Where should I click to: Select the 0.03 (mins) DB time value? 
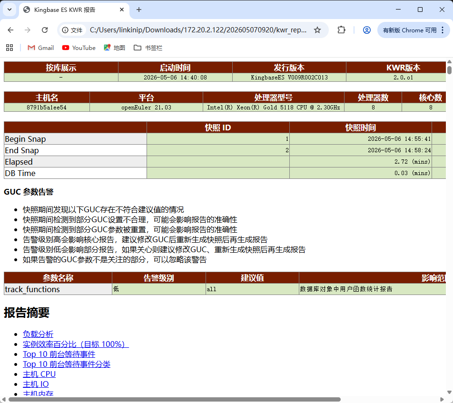(361, 173)
